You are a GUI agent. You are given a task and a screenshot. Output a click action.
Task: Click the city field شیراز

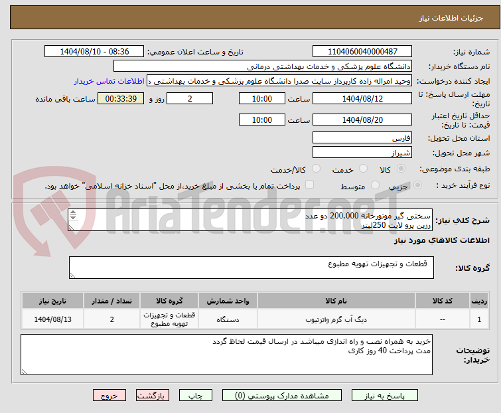tap(362, 153)
